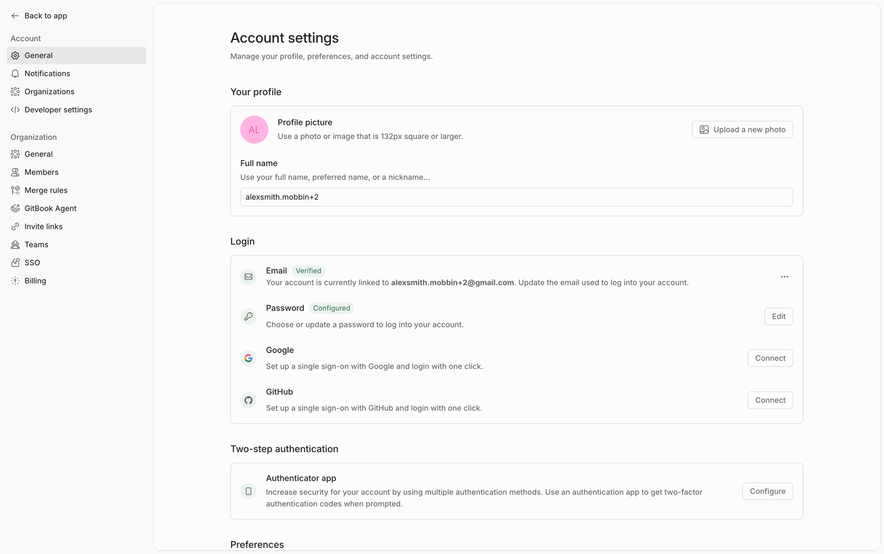Image resolution: width=884 pixels, height=554 pixels.
Task: Open the Members page
Action: [x=76, y=172]
